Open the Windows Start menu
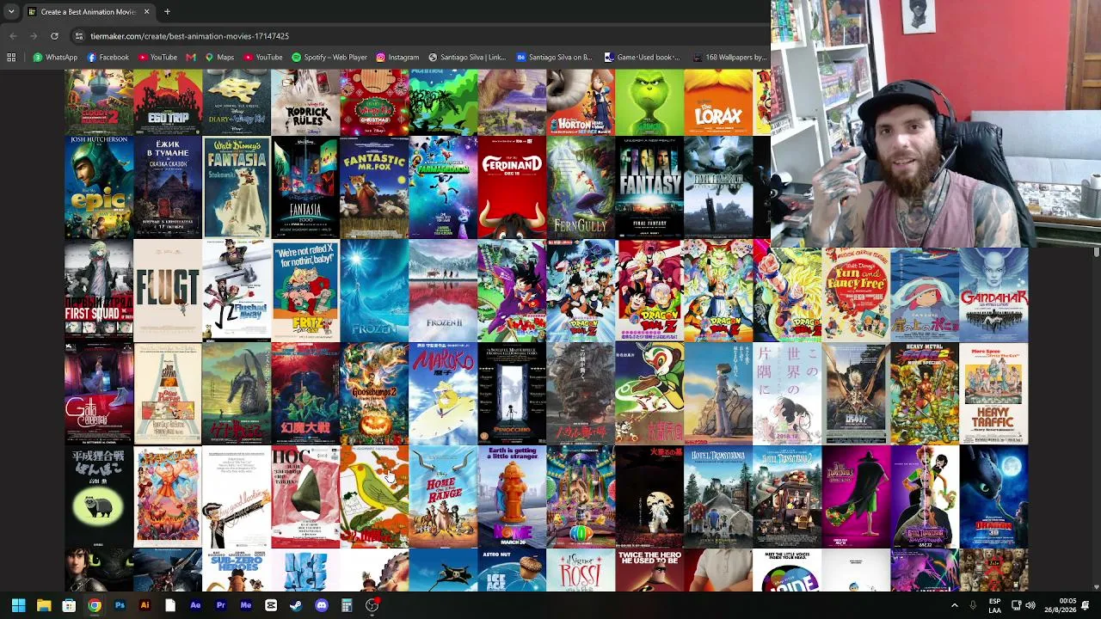The width and height of the screenshot is (1101, 619). tap(18, 605)
